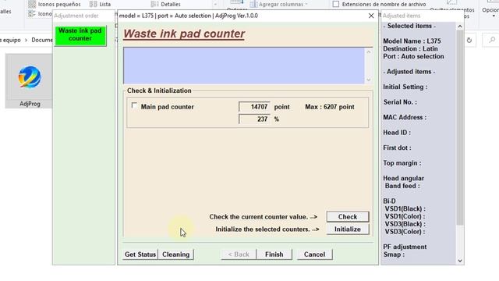Click Get Status button
The width and height of the screenshot is (499, 281).
click(x=140, y=254)
